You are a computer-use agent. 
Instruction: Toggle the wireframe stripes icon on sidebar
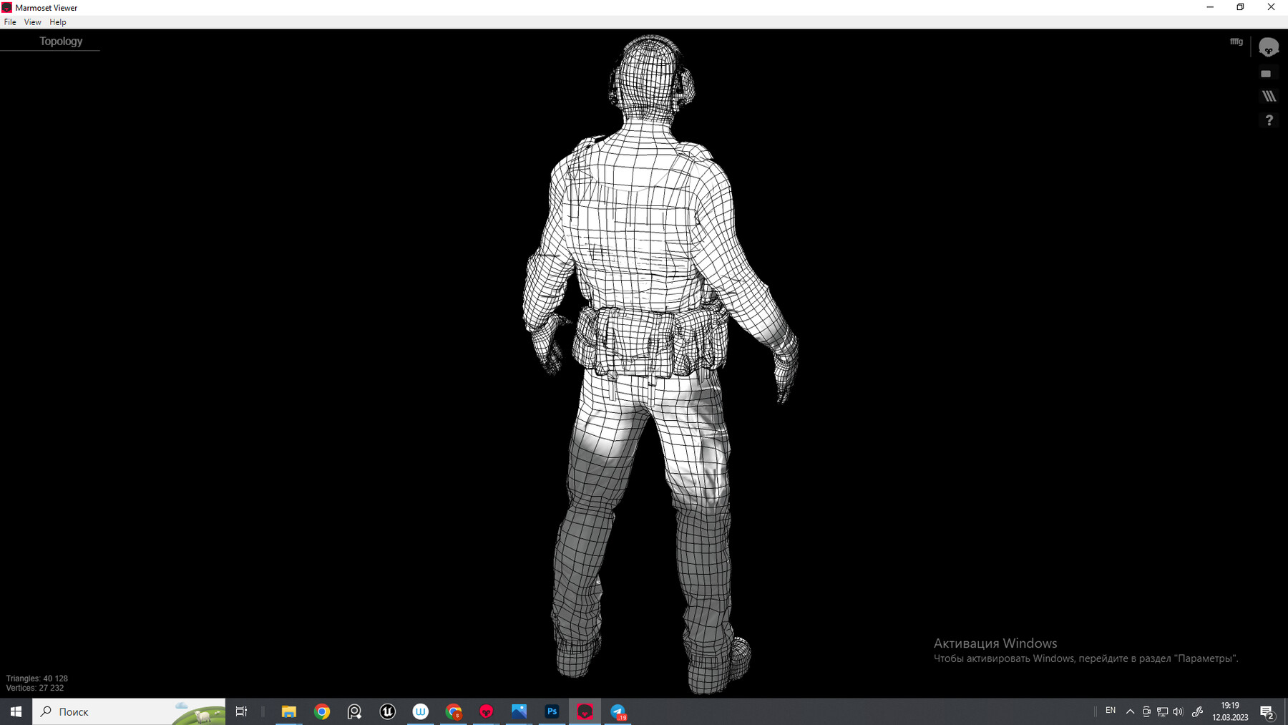pos(1269,96)
